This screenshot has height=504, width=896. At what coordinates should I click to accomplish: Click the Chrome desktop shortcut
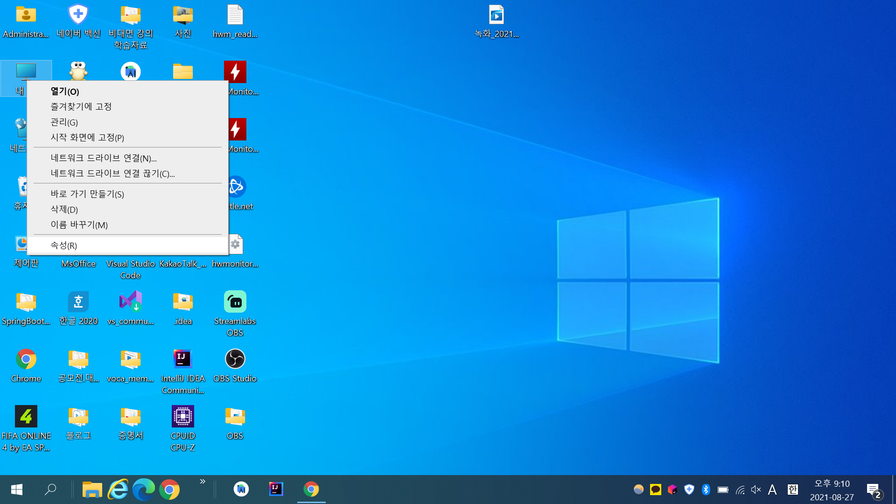click(x=26, y=360)
